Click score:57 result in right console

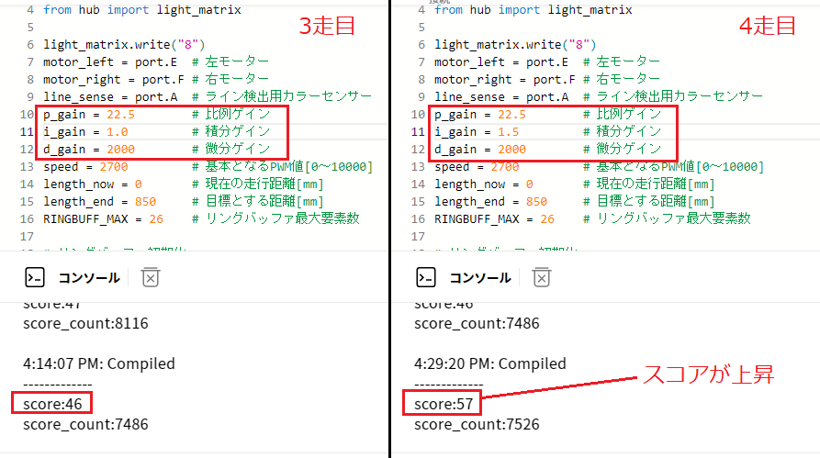tap(444, 403)
